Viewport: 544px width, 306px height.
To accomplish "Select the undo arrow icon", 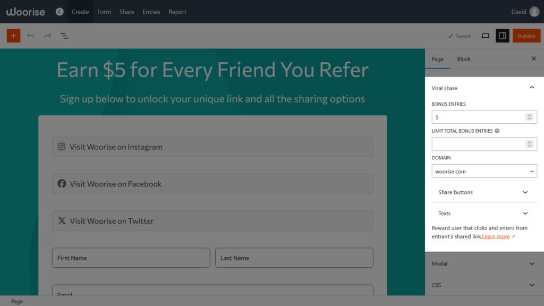I will tap(30, 36).
